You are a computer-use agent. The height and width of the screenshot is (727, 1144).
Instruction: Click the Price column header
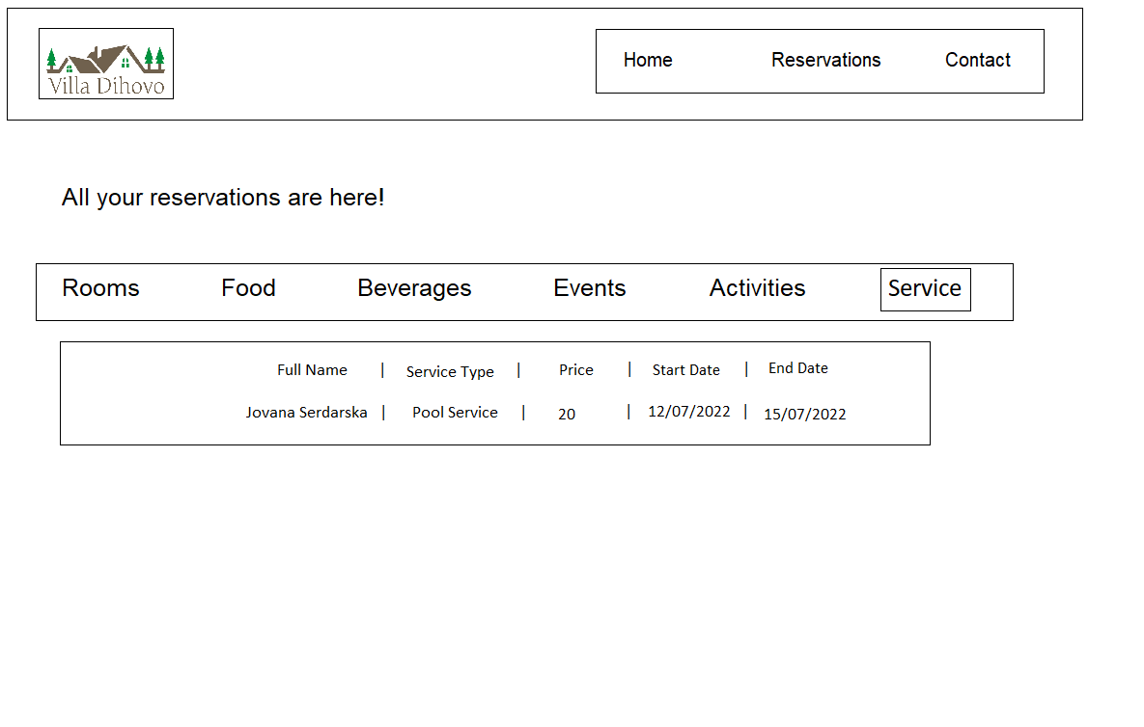click(576, 370)
